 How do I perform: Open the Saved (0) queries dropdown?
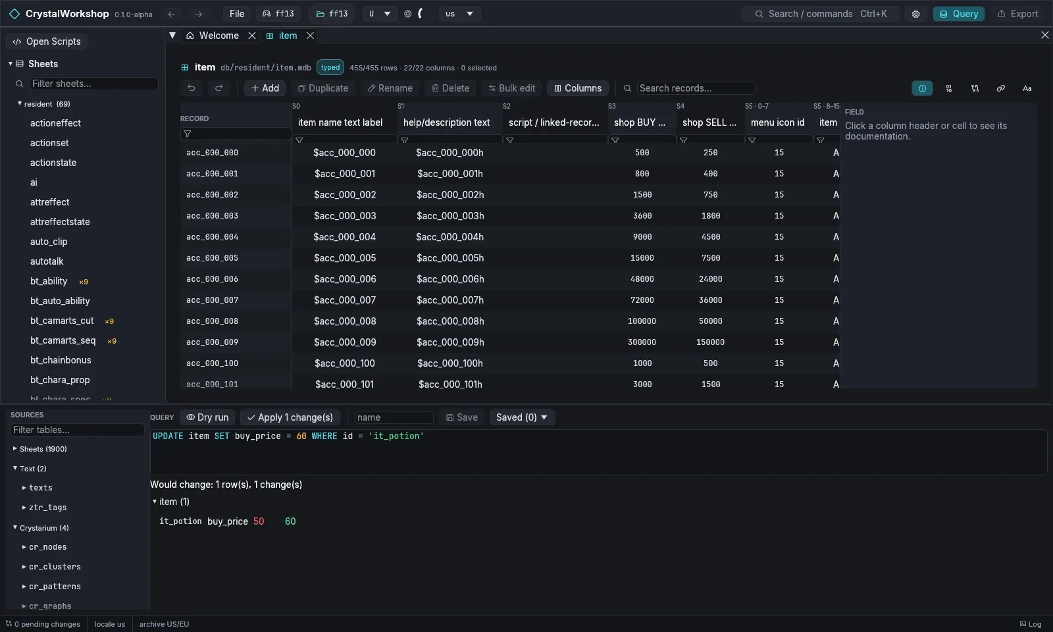(522, 417)
